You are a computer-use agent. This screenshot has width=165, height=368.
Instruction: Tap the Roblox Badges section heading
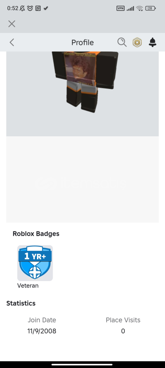[36, 234]
